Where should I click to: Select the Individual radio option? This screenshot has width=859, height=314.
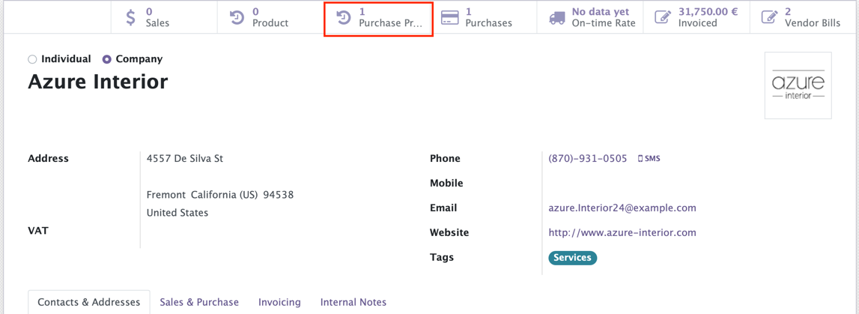coord(32,59)
